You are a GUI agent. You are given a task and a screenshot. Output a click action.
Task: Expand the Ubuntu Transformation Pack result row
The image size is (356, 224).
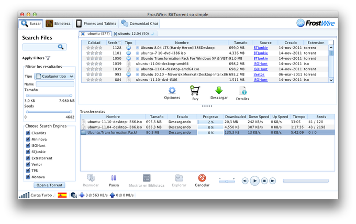pyautogui.click(x=137, y=58)
